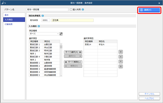Click info icon beside 入力項目 heading
Image resolution: width=163 pixels, height=103 pixels.
pos(39,26)
